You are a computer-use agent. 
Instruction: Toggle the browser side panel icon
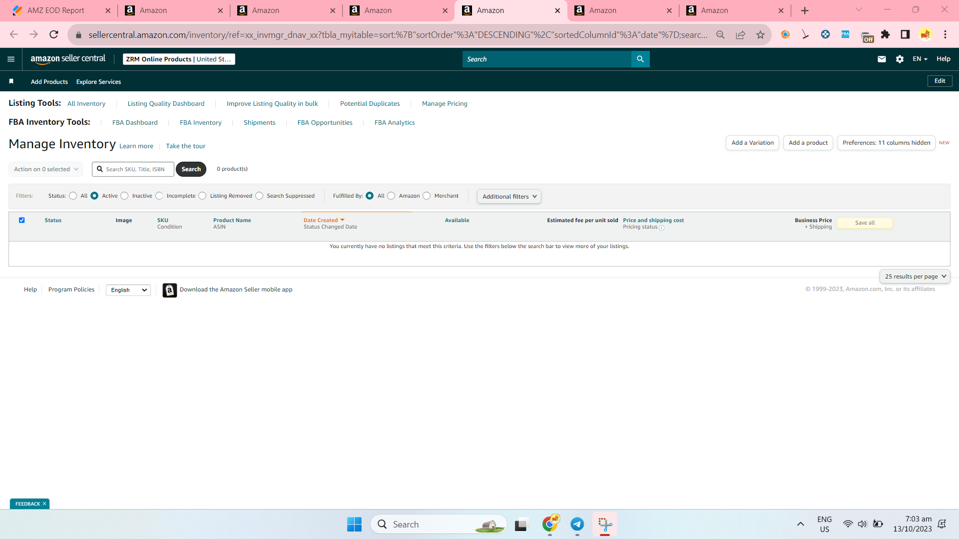tap(905, 34)
